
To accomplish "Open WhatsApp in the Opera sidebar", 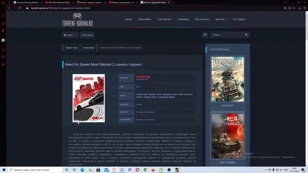I will 3,40.
